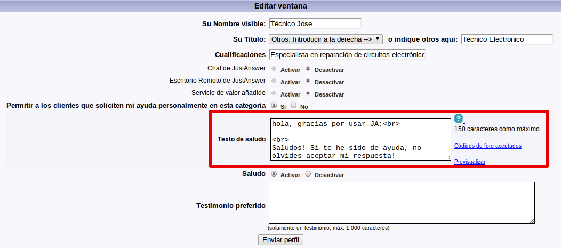Image resolution: width=561 pixels, height=248 pixels.
Task: Click inside the Texto de saludo textarea
Action: (359, 139)
